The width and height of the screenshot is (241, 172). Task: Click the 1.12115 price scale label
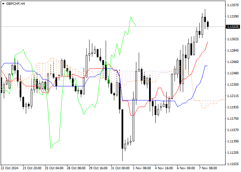click(x=233, y=96)
